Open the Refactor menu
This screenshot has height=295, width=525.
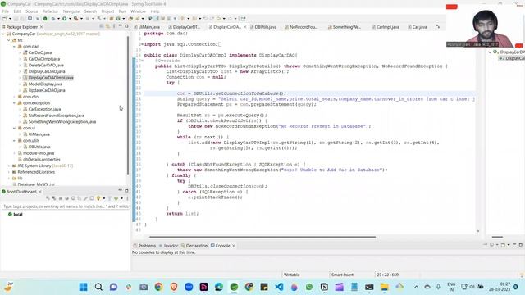pos(50,11)
